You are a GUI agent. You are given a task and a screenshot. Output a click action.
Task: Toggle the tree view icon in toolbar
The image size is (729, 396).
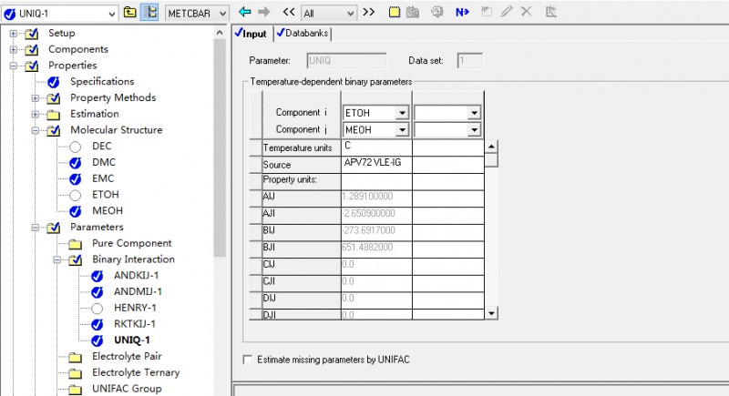(x=150, y=12)
